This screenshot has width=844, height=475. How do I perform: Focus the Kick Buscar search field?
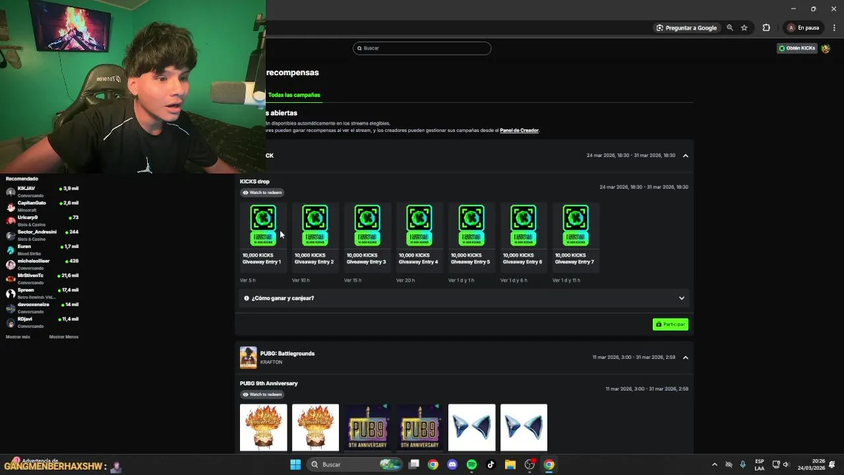[x=422, y=48]
